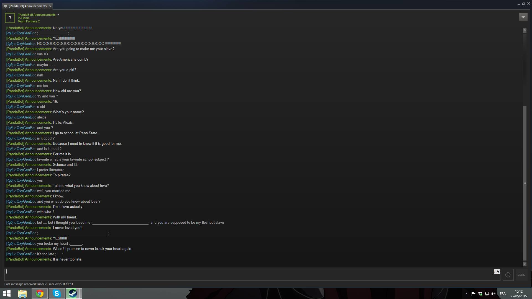532x299 pixels.
Task: Focus the chat message input field
Action: (249, 275)
